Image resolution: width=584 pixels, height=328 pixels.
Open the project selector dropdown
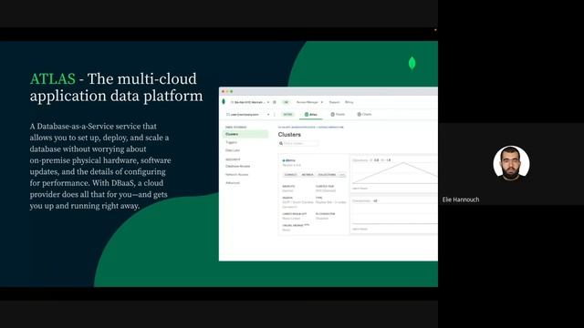pos(247,115)
